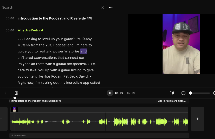Viewport: 215px width, 139px height.
Task: Select the Call to Action chapter marker
Action: [172, 101]
